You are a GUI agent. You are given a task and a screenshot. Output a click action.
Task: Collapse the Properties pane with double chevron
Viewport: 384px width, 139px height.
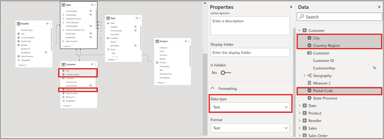[291, 7]
